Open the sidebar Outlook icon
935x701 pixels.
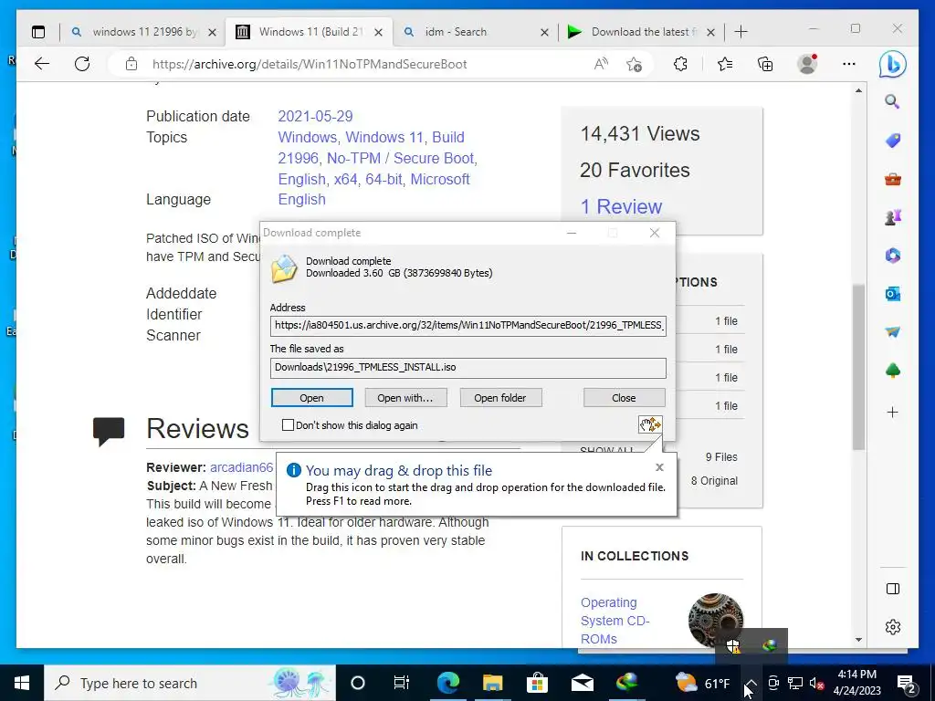coord(893,293)
